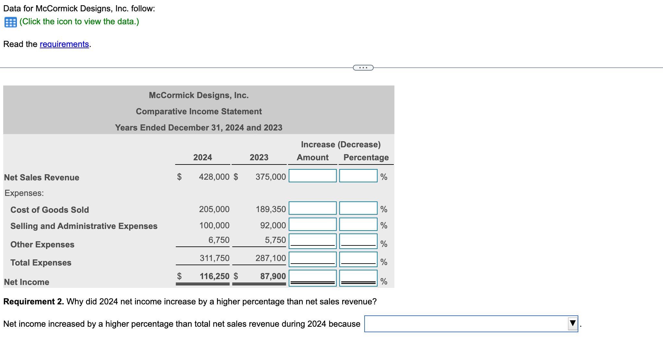Select the data icon to view McCormick data

coord(10,22)
